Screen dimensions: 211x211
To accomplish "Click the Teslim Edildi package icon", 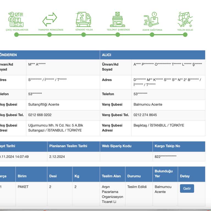I will click(185, 20).
